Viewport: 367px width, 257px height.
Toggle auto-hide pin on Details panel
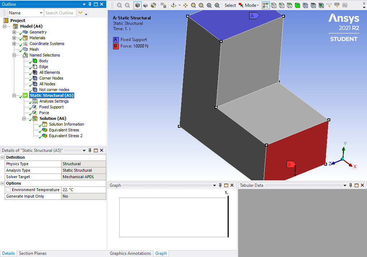90,150
